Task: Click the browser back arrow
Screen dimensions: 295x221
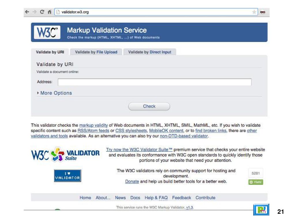Action: [x=27, y=12]
